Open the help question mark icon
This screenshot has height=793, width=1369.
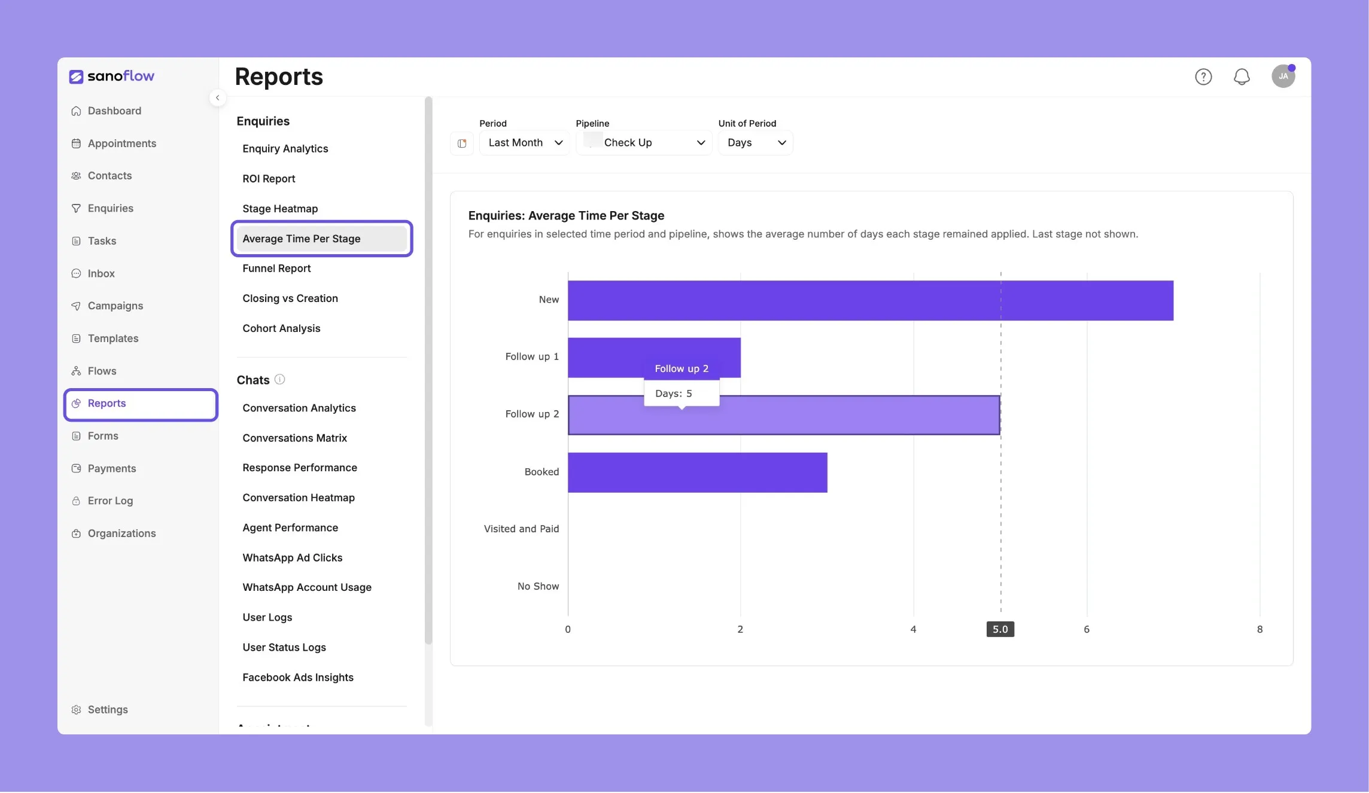[1203, 77]
